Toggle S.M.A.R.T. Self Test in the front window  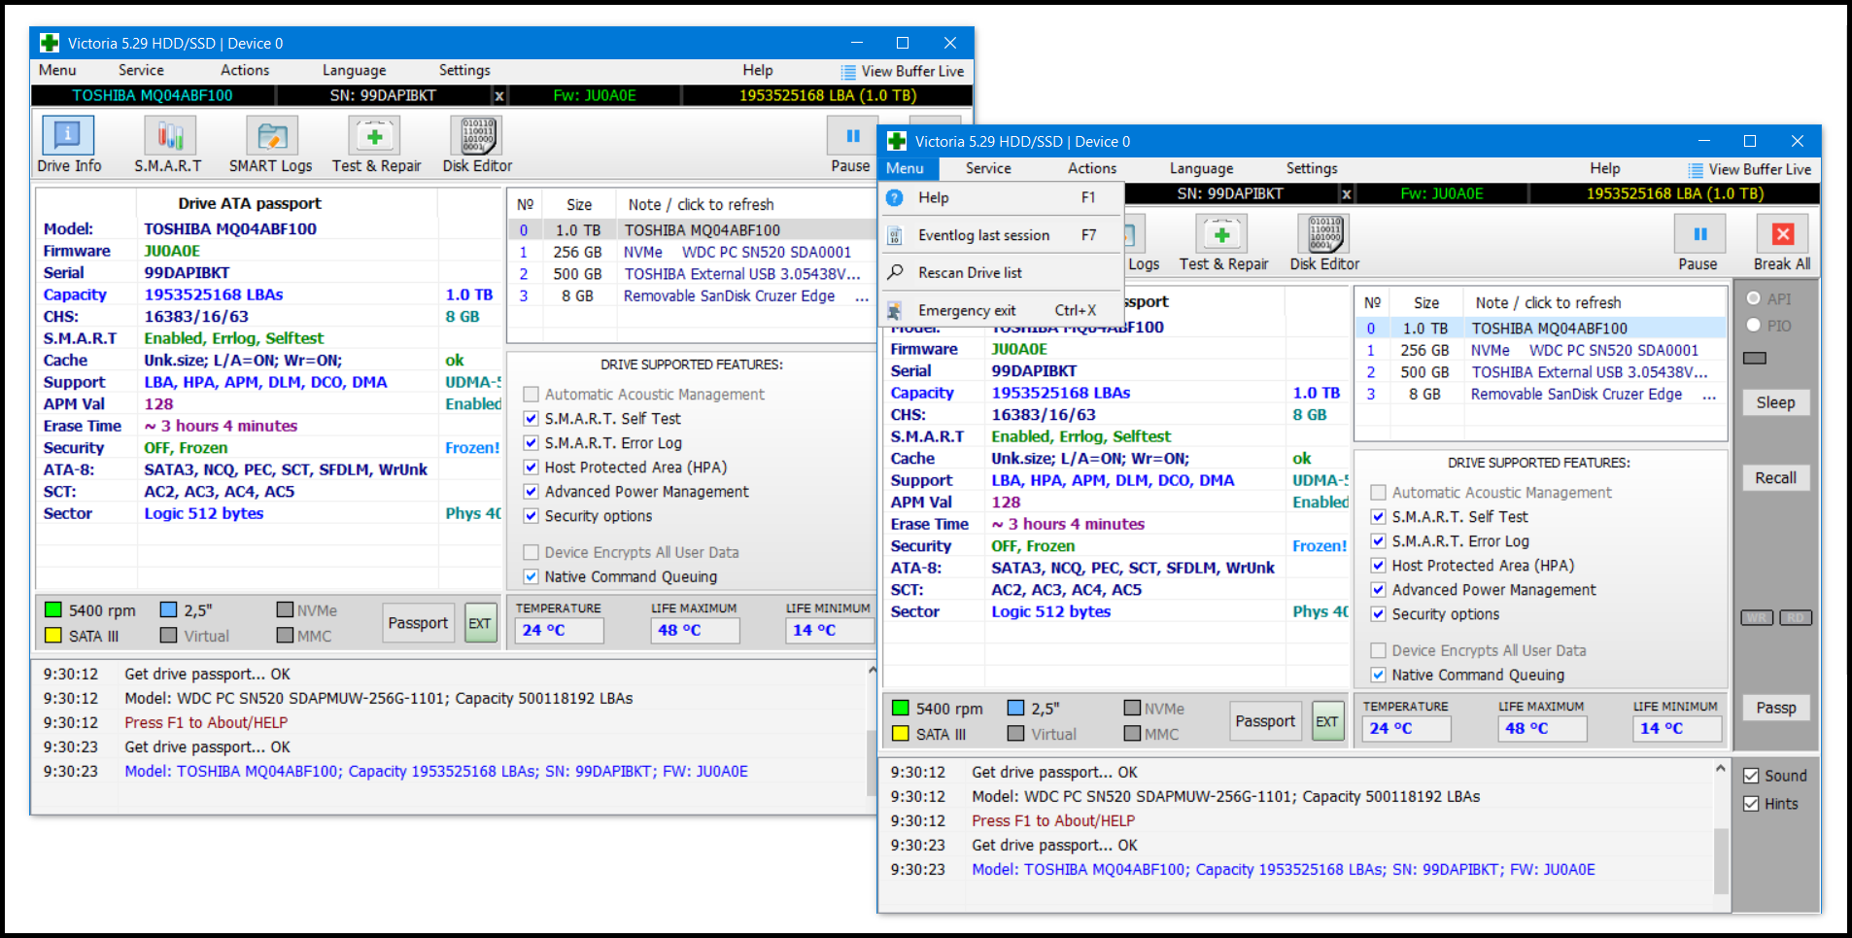(1379, 517)
